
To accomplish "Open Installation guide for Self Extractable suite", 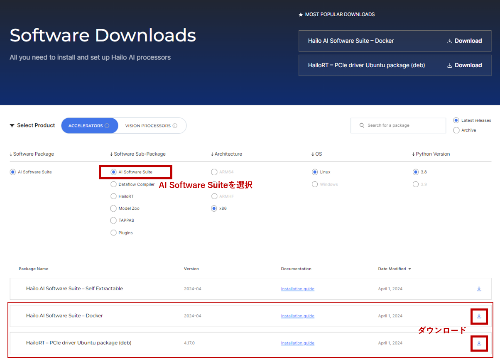I will tap(298, 289).
